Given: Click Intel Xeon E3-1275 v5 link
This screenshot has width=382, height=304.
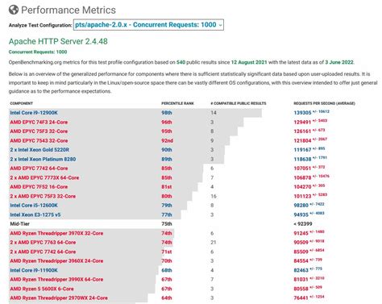Looking at the screenshot, I should click(35, 214).
